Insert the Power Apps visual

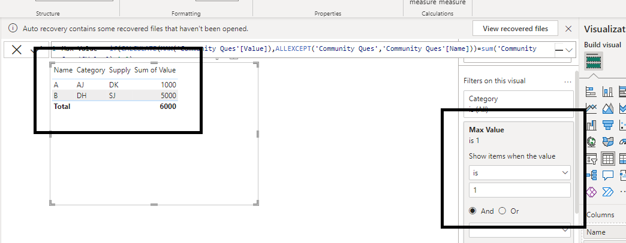tap(591, 192)
